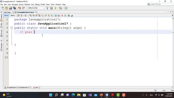Switch to History view
The height and width of the screenshot is (98, 174).
click(x=13, y=16)
